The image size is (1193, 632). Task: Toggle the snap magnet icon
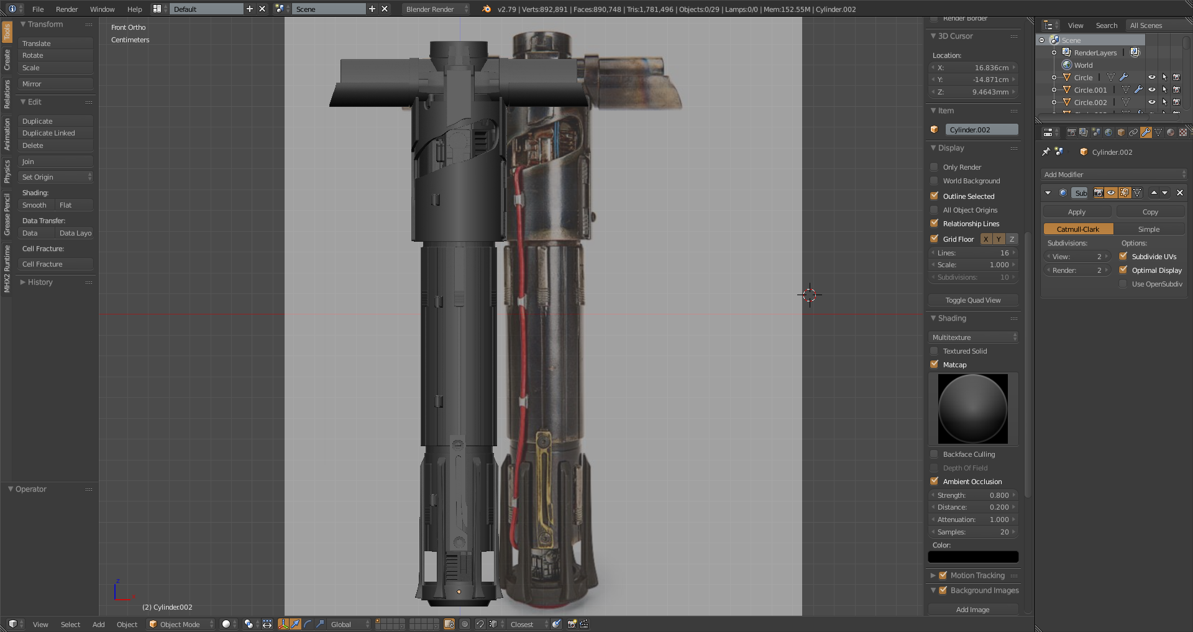tap(480, 624)
